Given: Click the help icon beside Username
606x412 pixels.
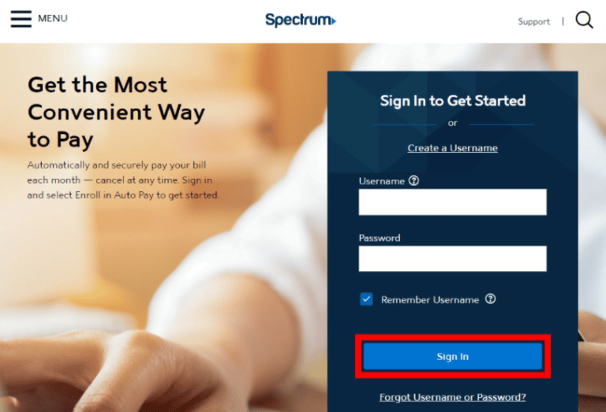Looking at the screenshot, I should pos(414,180).
